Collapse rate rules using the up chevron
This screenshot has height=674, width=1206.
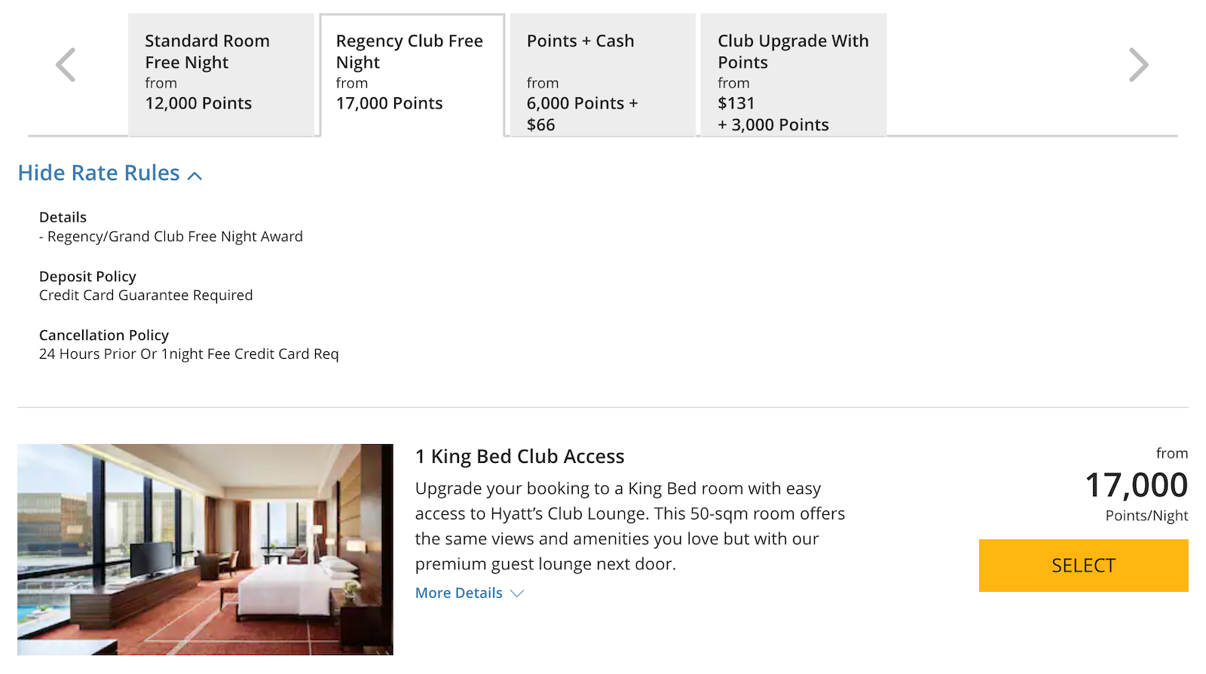[194, 174]
